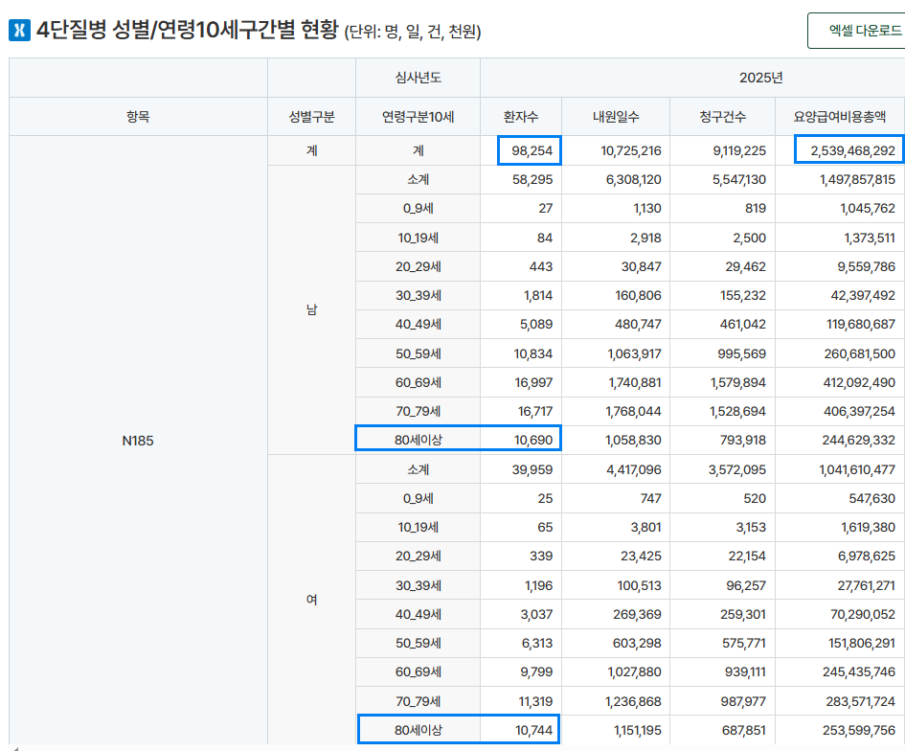Click the 연령구분10세 column header
This screenshot has height=751, width=905.
[x=418, y=117]
